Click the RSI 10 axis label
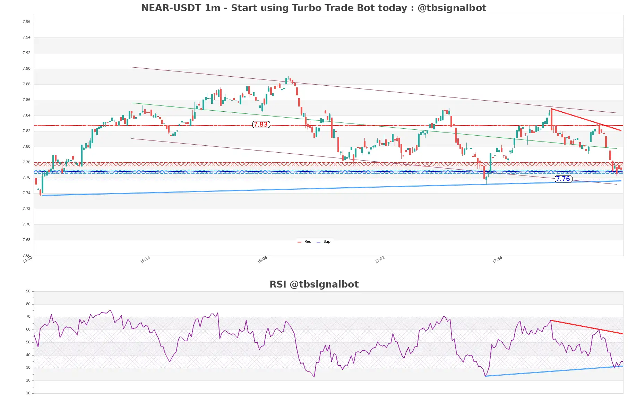 click(x=28, y=393)
